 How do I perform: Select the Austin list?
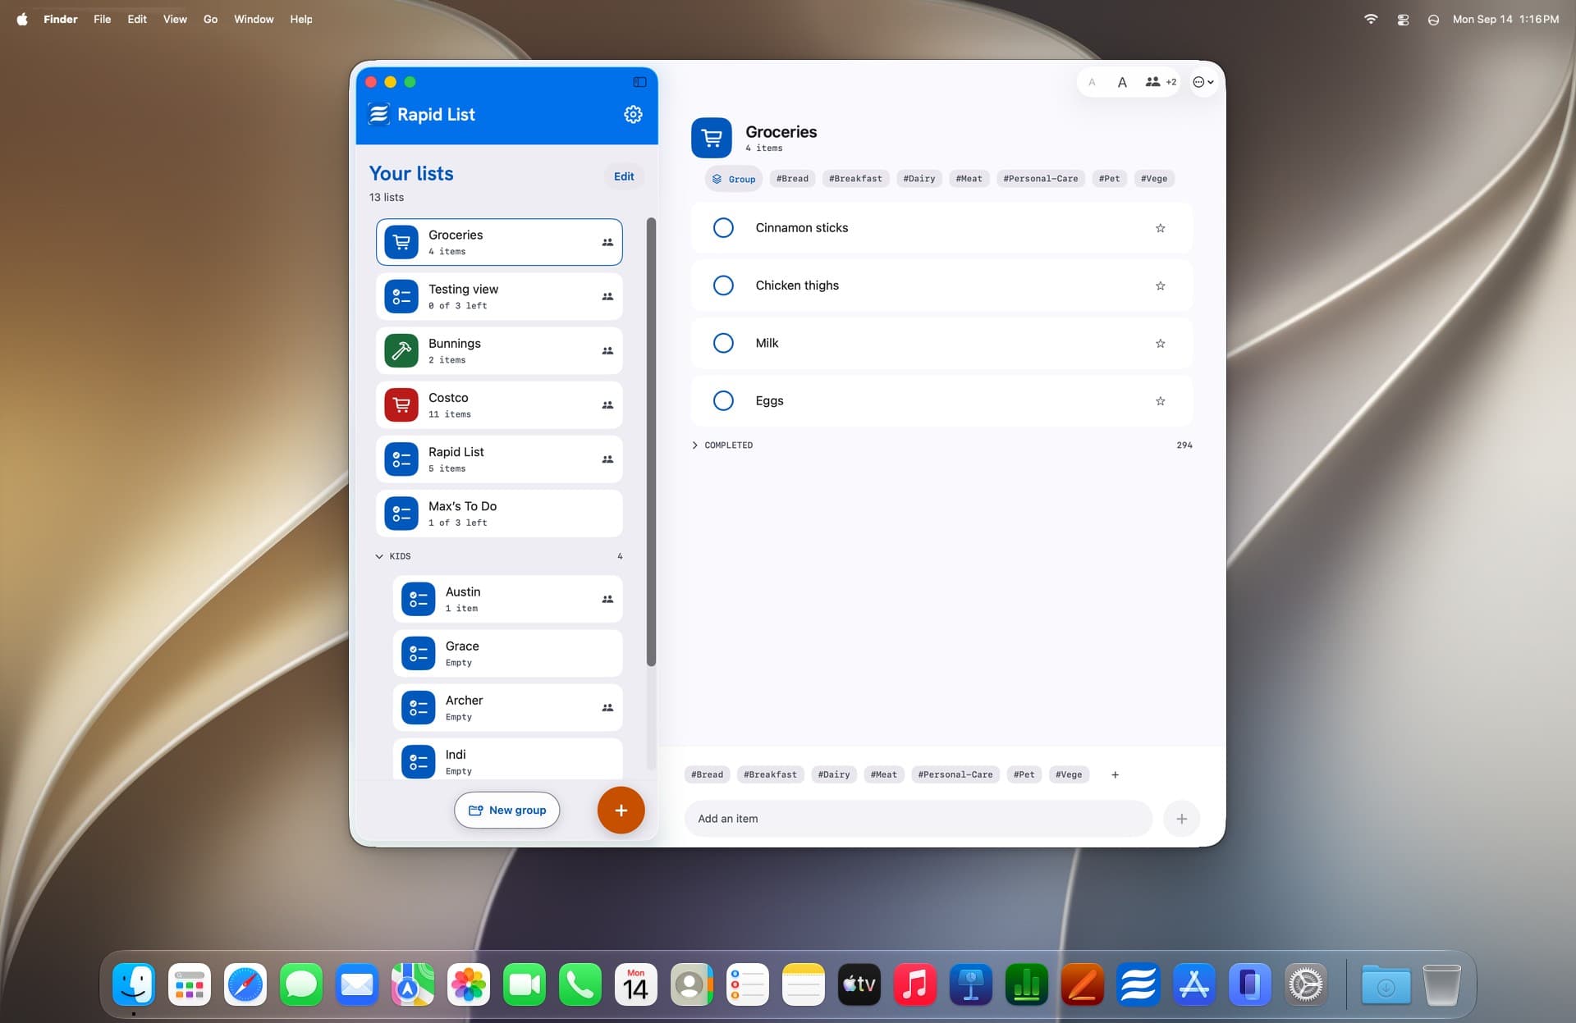507,600
